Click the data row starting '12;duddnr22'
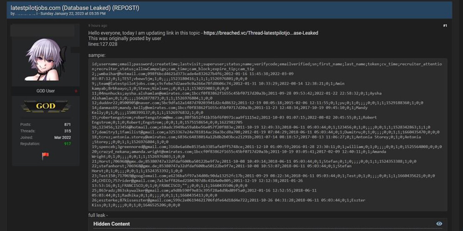 coord(257,103)
